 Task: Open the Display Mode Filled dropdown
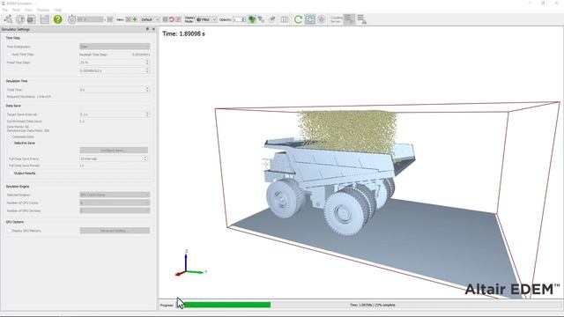(206, 19)
